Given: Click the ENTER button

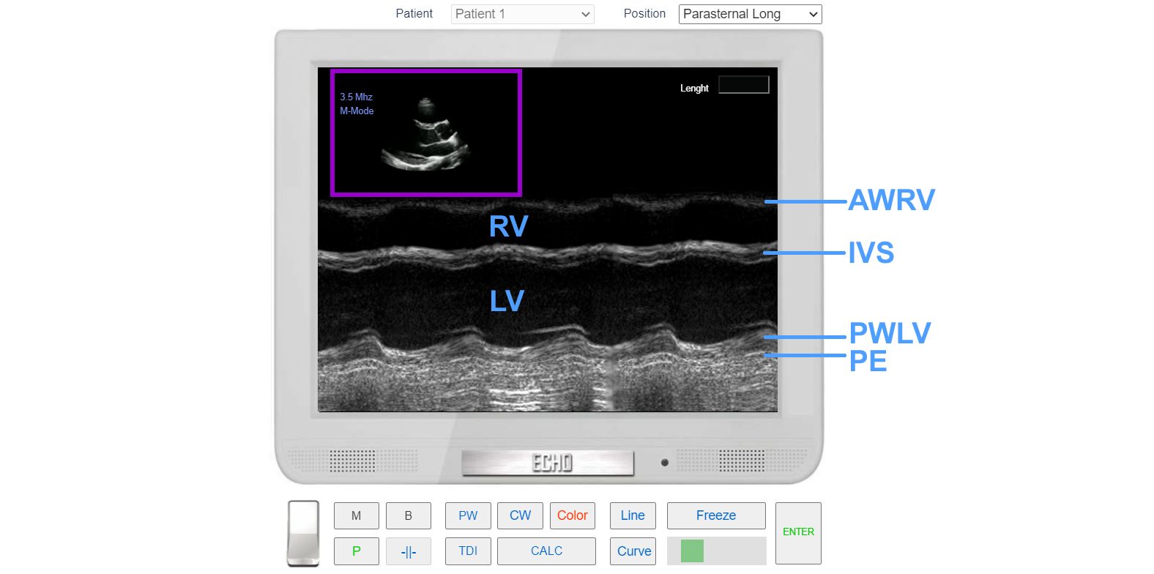Looking at the screenshot, I should pyautogui.click(x=798, y=532).
